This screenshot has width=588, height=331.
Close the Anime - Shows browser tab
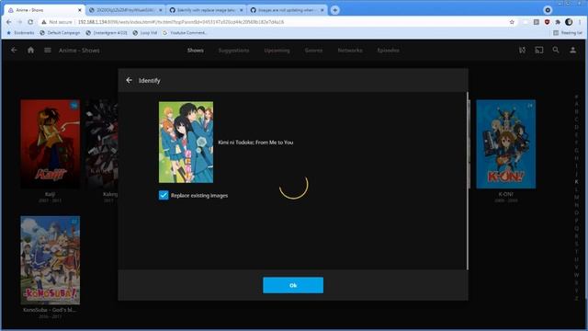80,10
